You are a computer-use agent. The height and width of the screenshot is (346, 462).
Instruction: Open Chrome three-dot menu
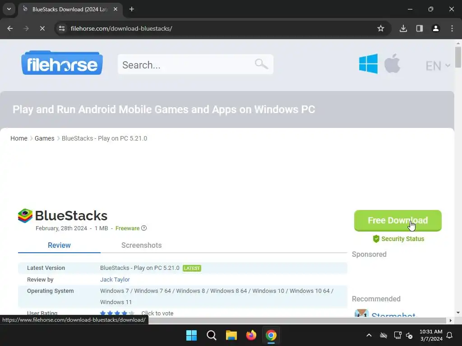452,28
